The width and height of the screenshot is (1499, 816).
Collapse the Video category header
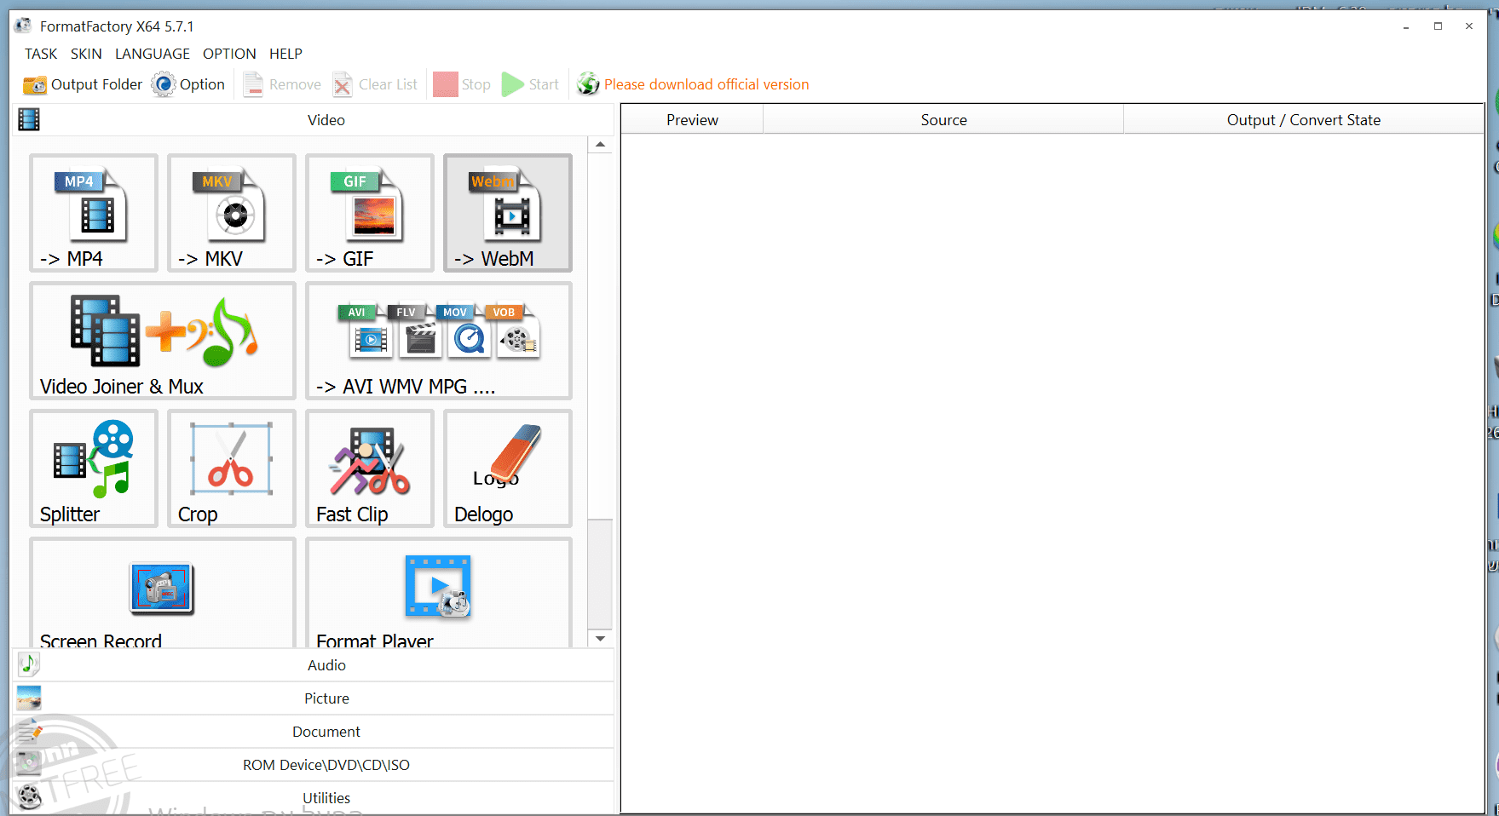(x=313, y=120)
